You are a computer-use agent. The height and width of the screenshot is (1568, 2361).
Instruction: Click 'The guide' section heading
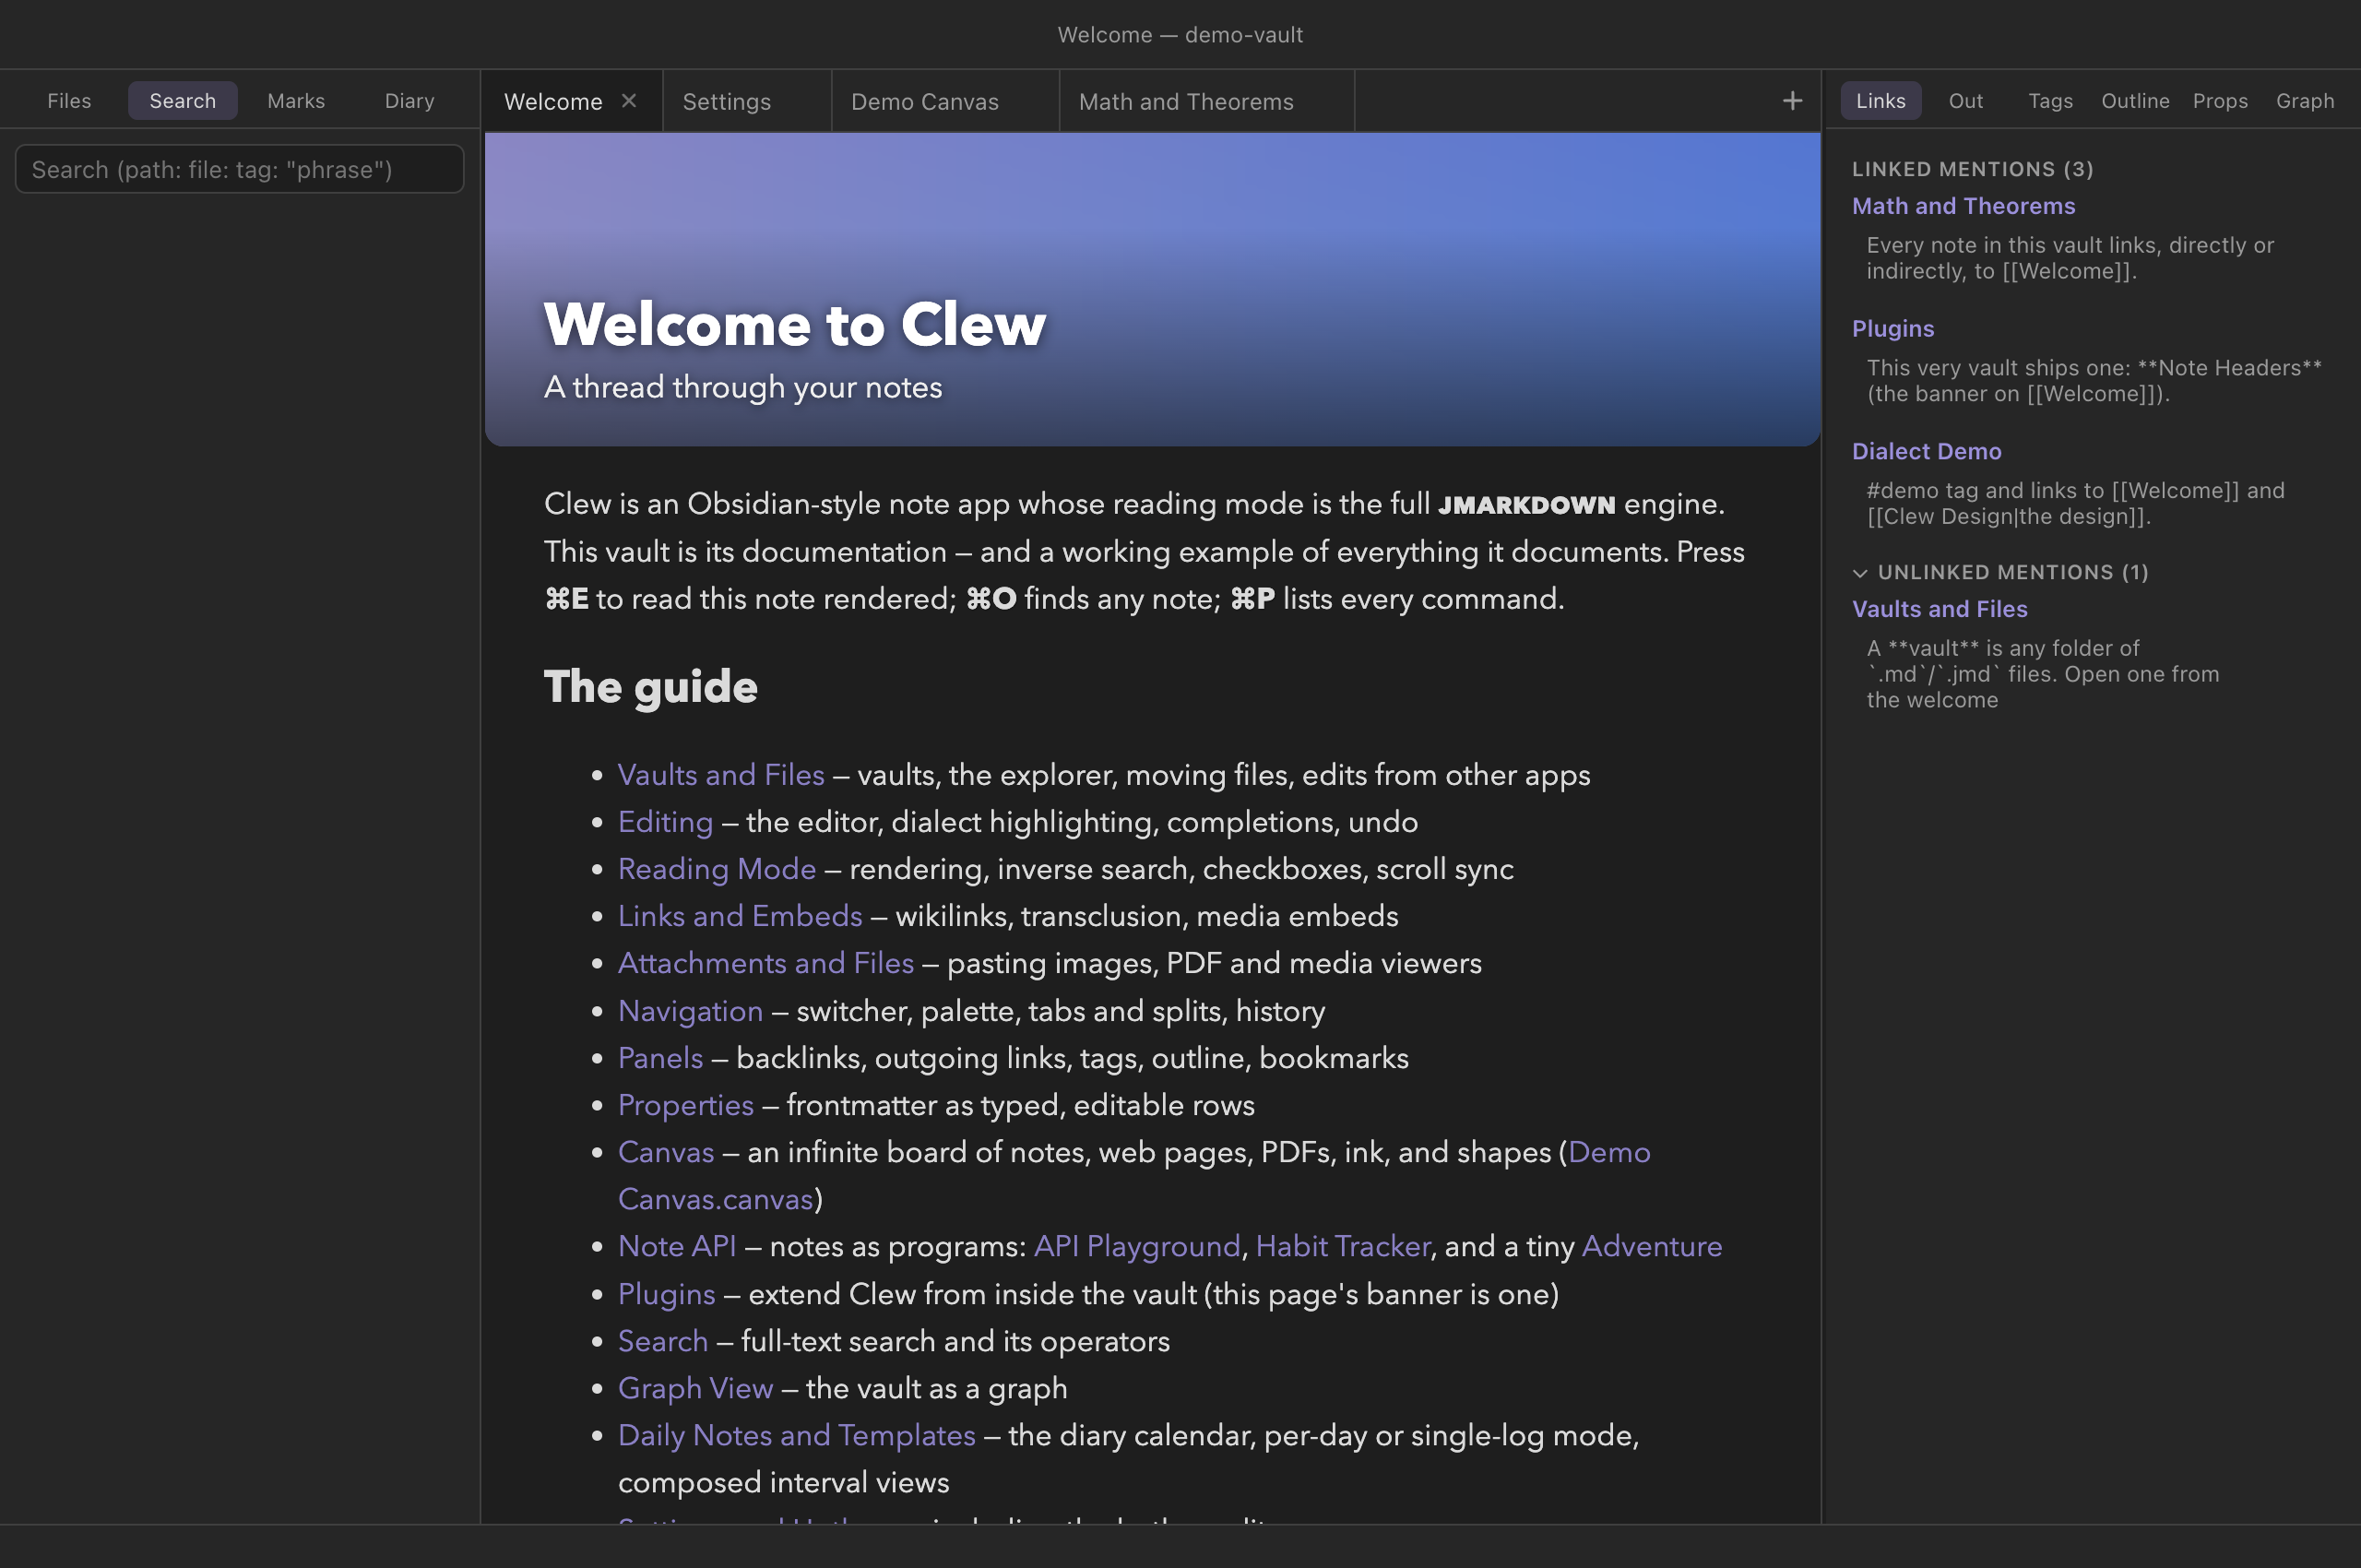pos(651,687)
